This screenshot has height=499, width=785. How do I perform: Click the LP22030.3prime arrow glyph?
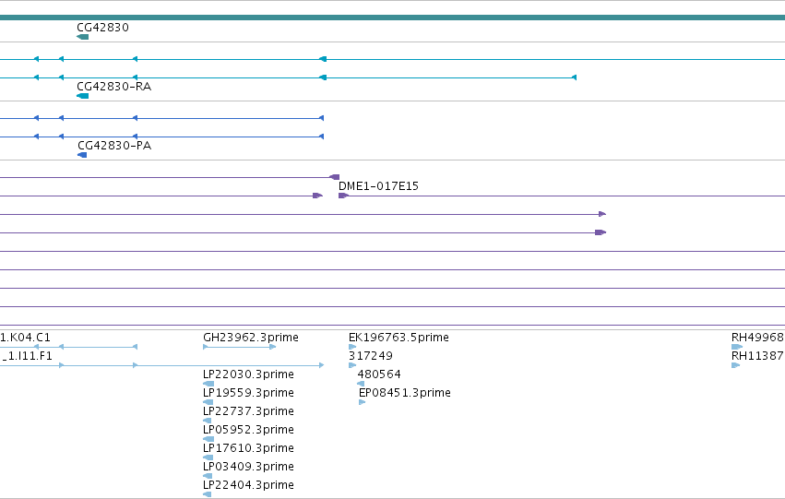[x=208, y=384]
